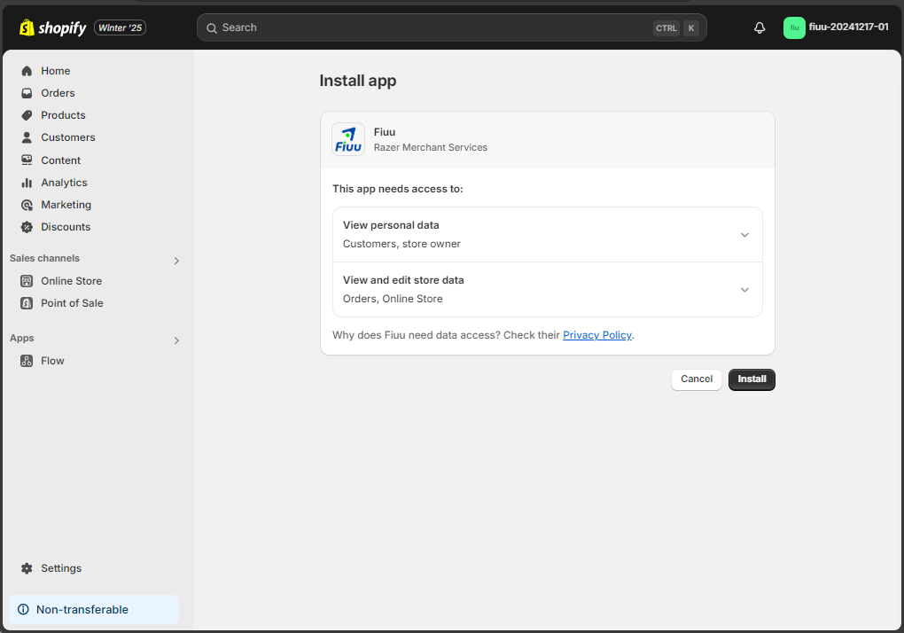This screenshot has width=904, height=633.
Task: Click Apps heading in sidebar
Action: pos(22,339)
